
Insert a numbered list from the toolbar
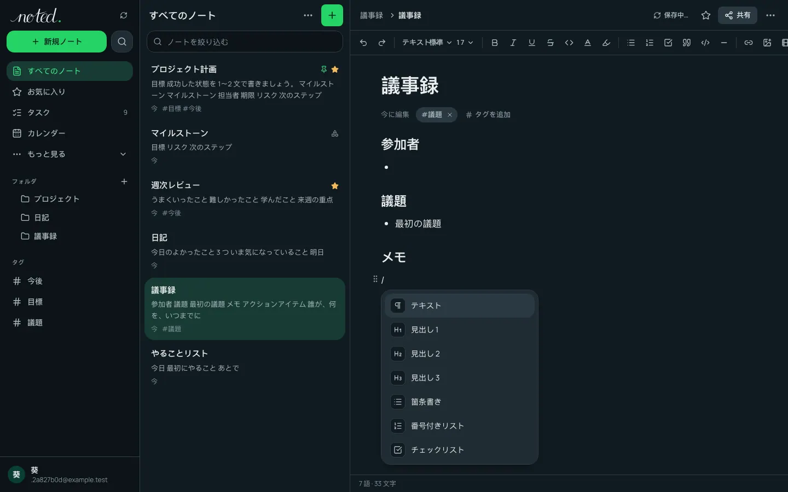pyautogui.click(x=650, y=43)
